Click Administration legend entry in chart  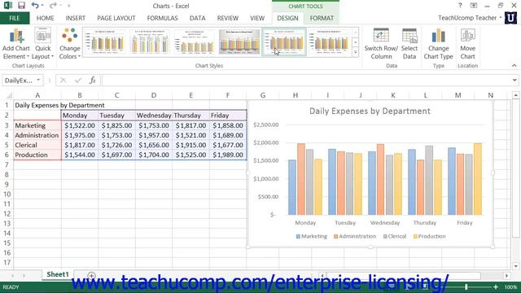(x=355, y=236)
